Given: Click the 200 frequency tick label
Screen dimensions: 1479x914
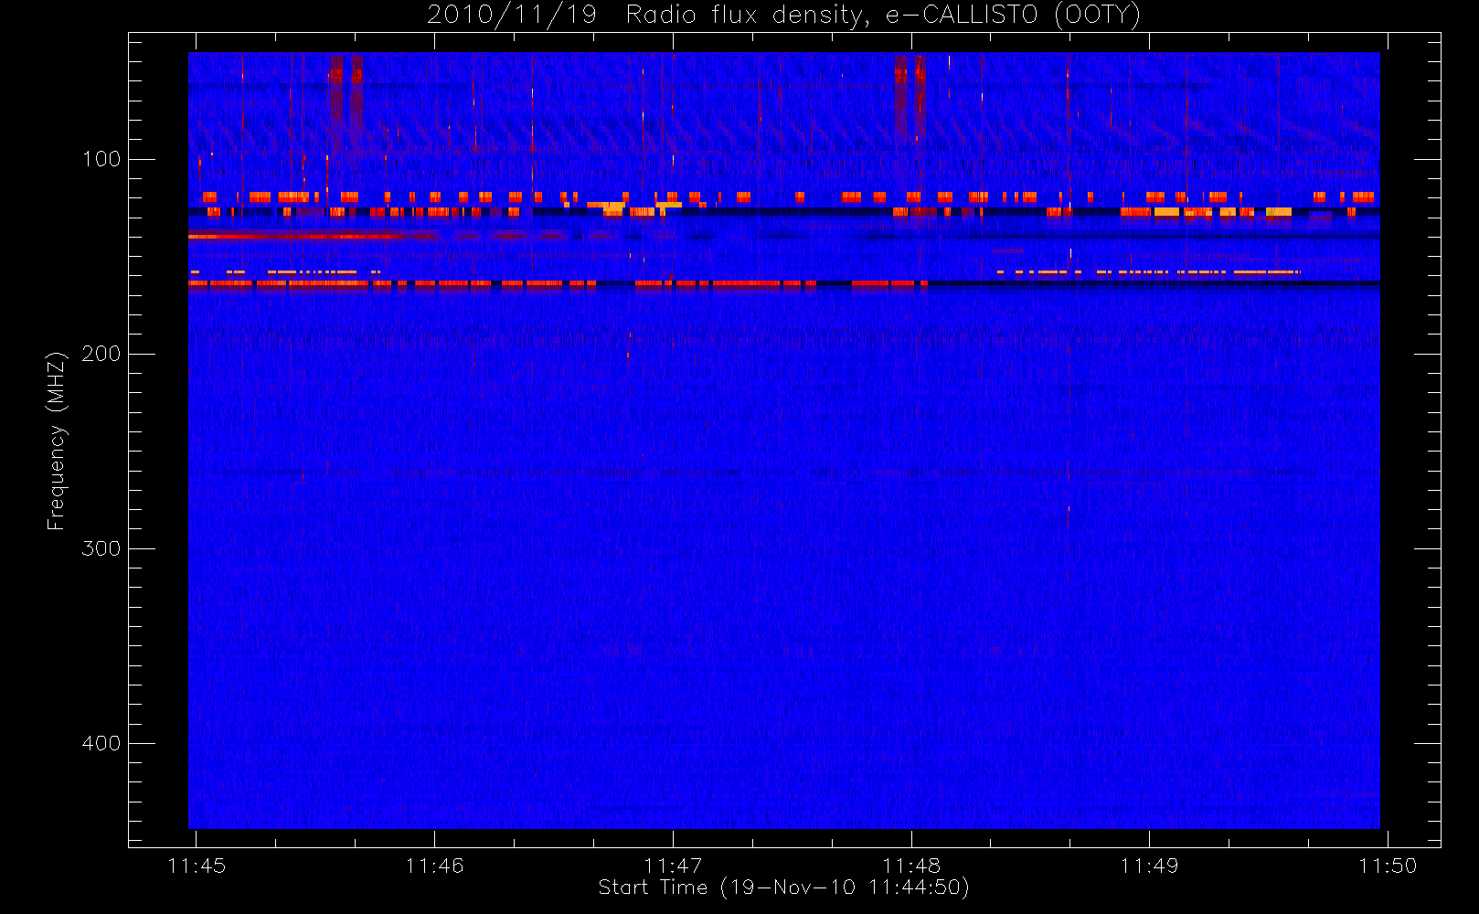Looking at the screenshot, I should [101, 354].
